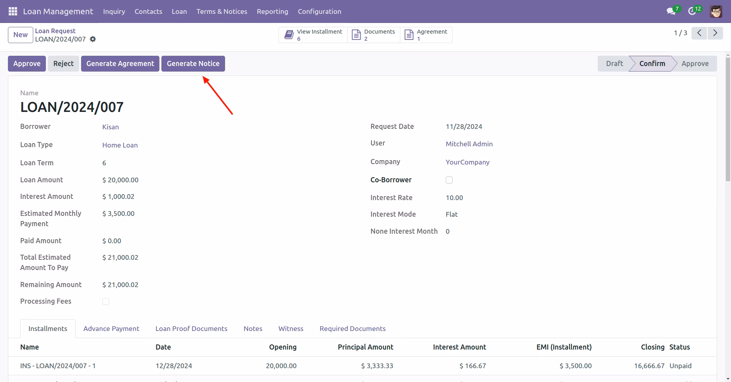Click the Loan Request breadcrumb link
Screen dimensions: 731x382
pyautogui.click(x=55, y=31)
